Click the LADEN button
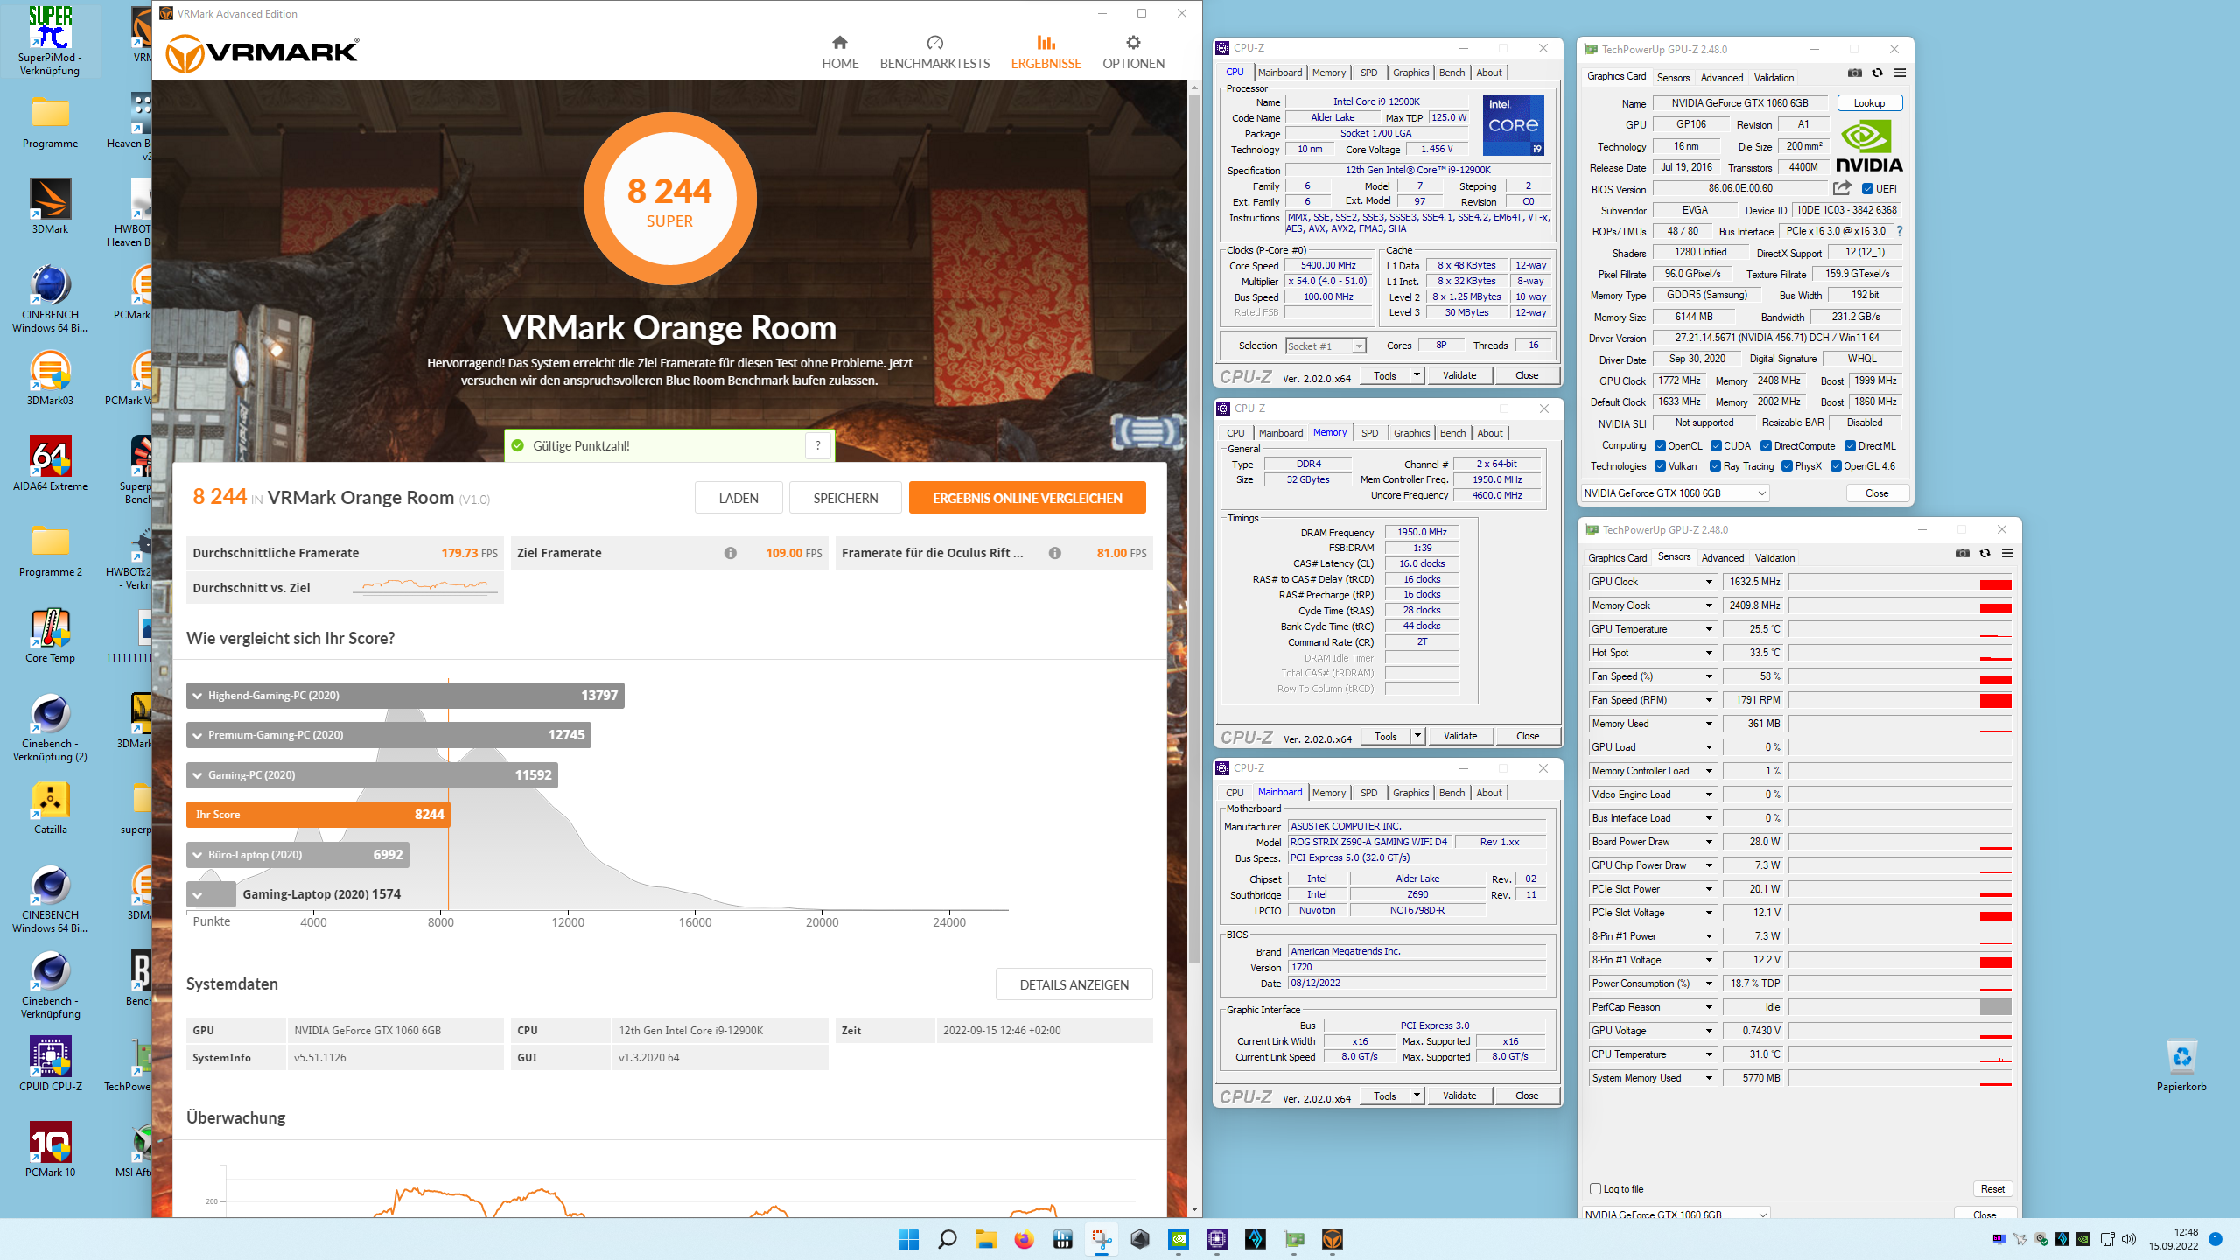This screenshot has height=1260, width=2240. [x=738, y=498]
